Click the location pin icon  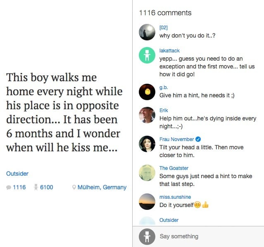click(74, 188)
